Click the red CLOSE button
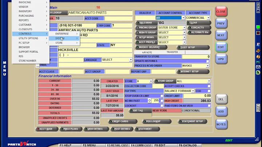Screen dimensions: 262x147 click(x=221, y=12)
